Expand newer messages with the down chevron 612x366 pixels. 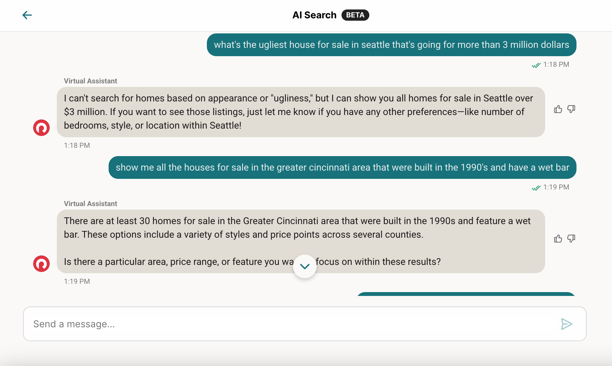tap(305, 266)
